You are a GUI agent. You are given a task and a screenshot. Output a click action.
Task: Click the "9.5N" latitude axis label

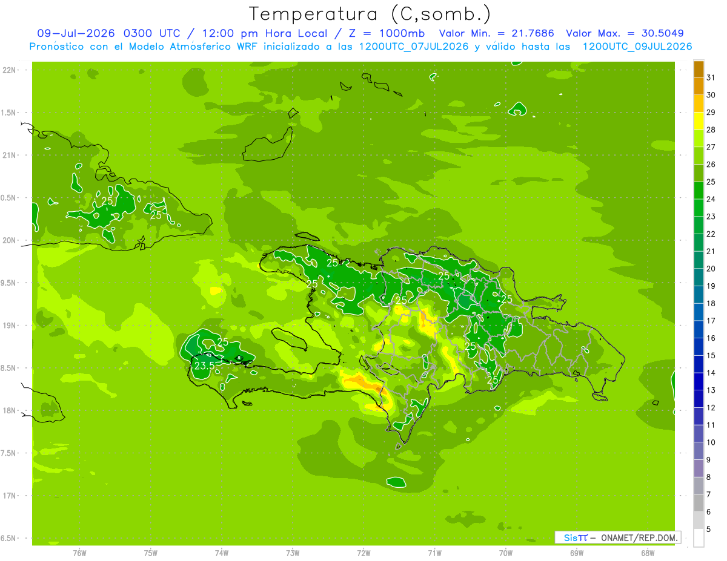tap(9, 283)
